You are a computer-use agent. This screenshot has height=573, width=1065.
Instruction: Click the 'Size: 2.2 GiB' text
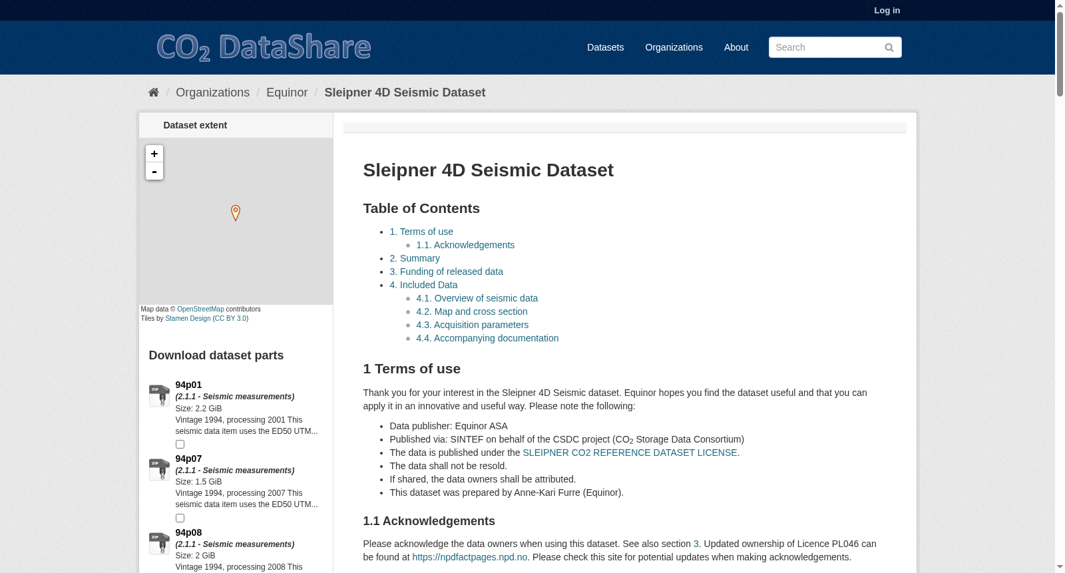coord(198,409)
